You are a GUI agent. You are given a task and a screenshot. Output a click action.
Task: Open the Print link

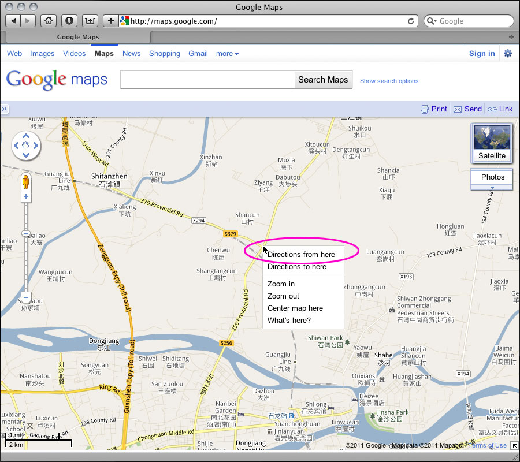(439, 109)
